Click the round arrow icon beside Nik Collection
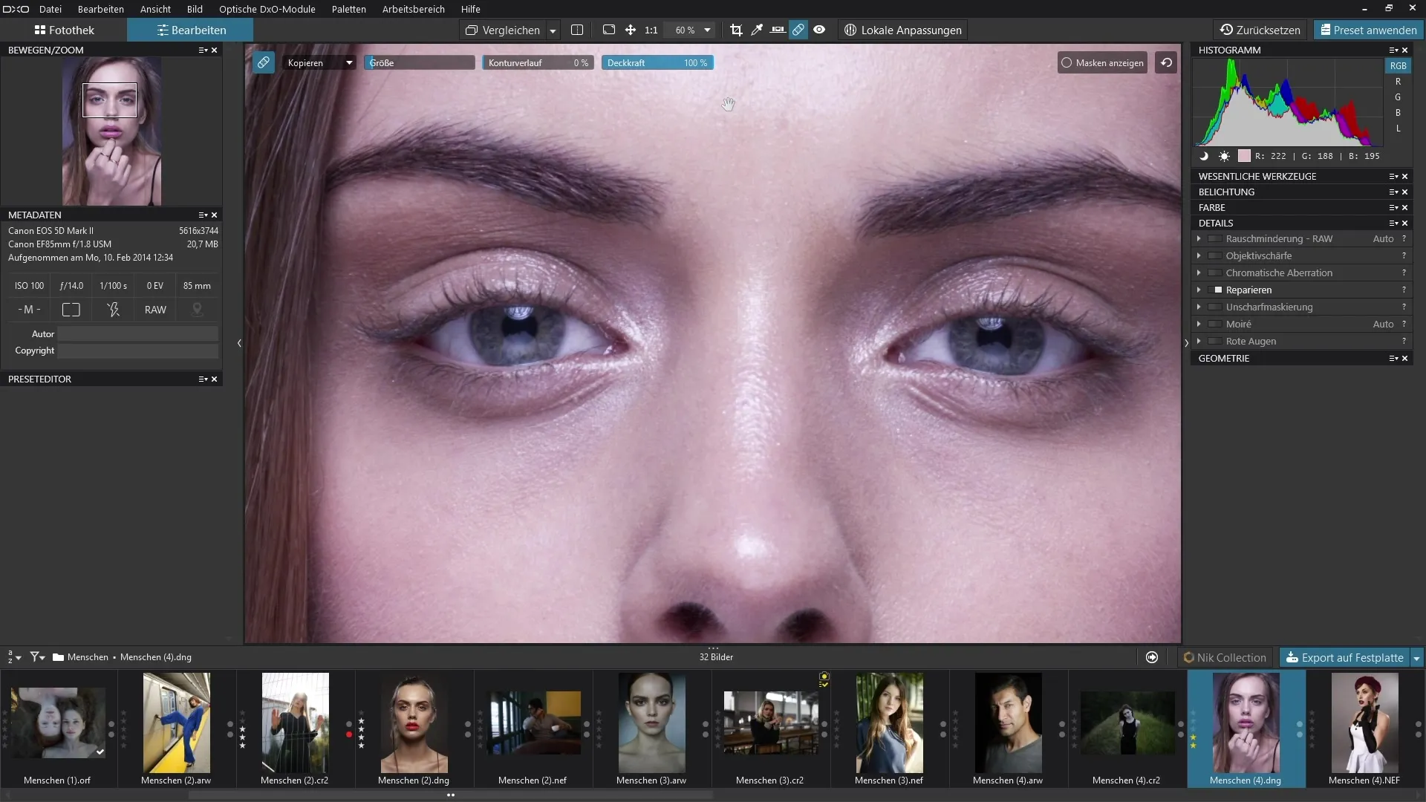1426x802 pixels. pos(1152,657)
